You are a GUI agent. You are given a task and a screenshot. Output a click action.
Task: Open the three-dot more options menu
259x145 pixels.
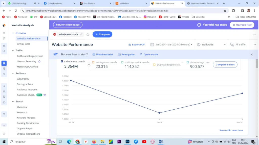254,35
